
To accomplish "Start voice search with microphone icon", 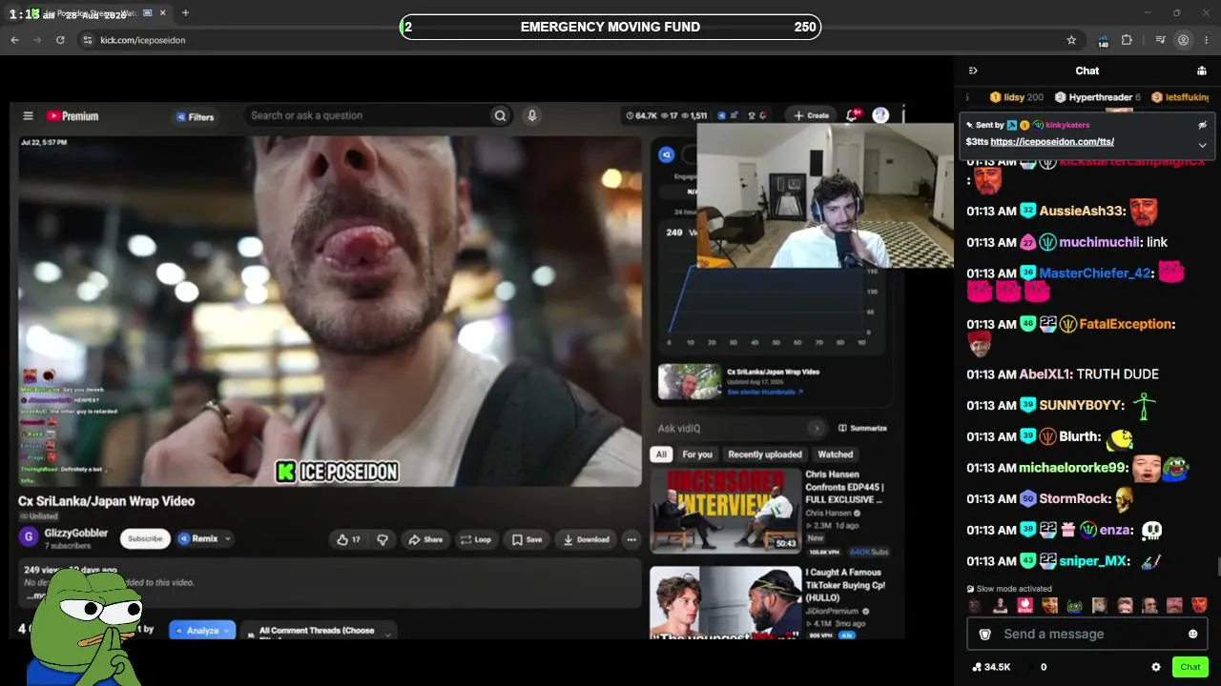I will coord(532,115).
